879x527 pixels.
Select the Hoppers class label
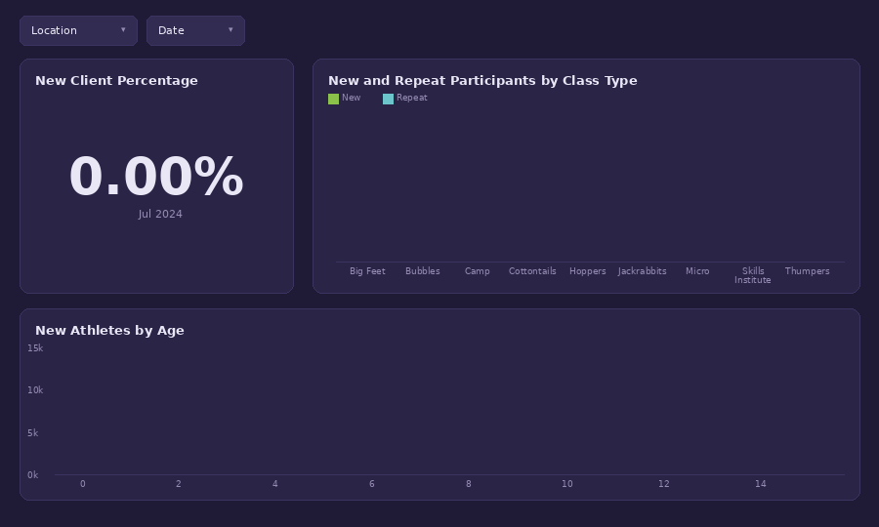(x=588, y=271)
